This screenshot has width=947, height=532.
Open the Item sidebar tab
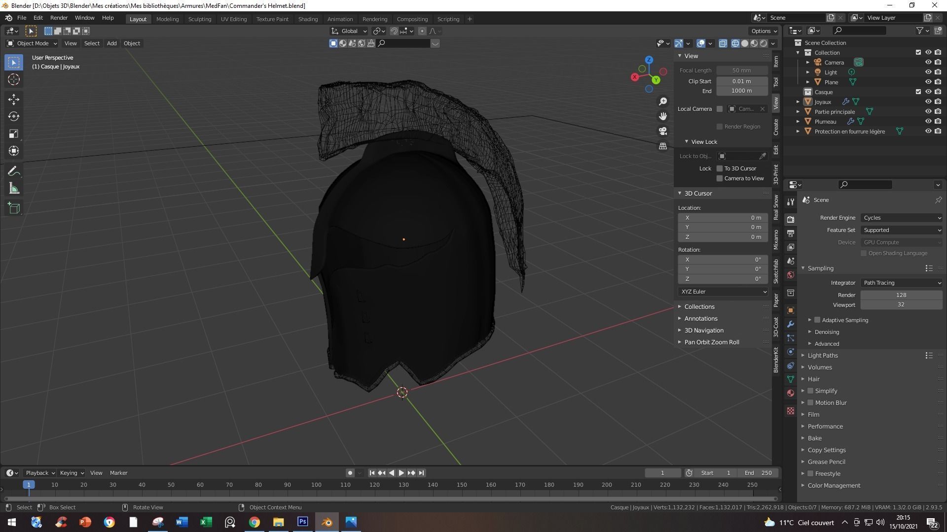776,62
